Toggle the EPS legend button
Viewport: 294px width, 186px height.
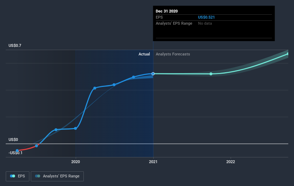pos(18,176)
